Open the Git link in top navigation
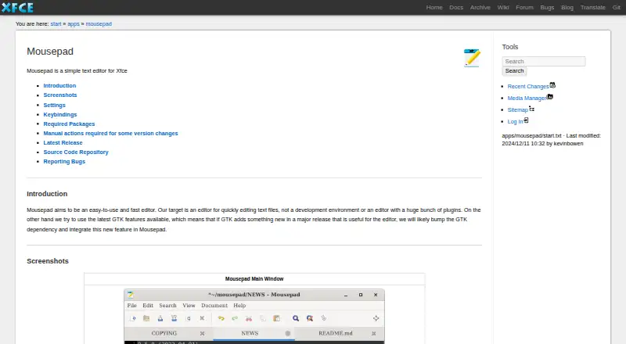The image size is (626, 344). [617, 7]
